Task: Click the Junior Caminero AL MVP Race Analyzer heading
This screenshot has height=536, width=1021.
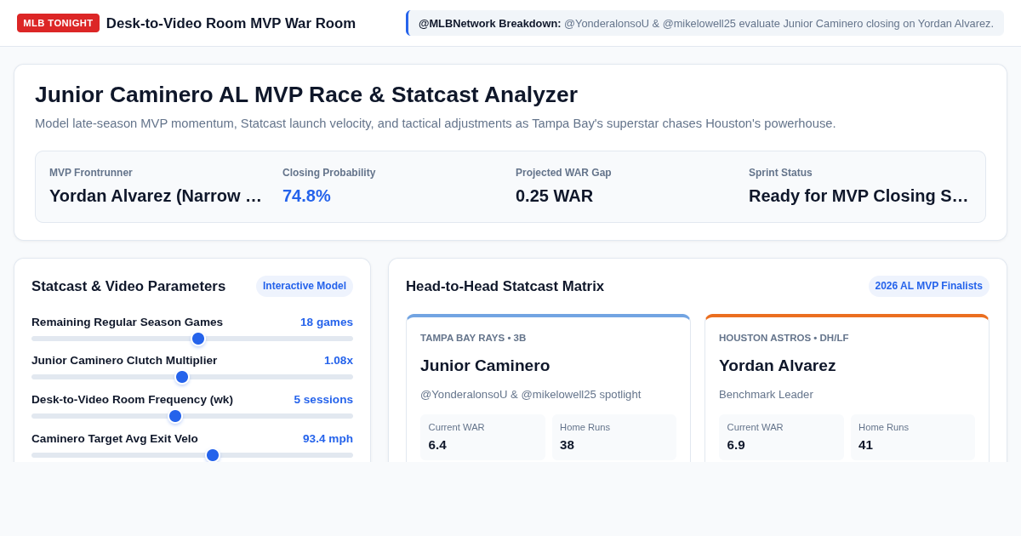Action: tap(306, 94)
